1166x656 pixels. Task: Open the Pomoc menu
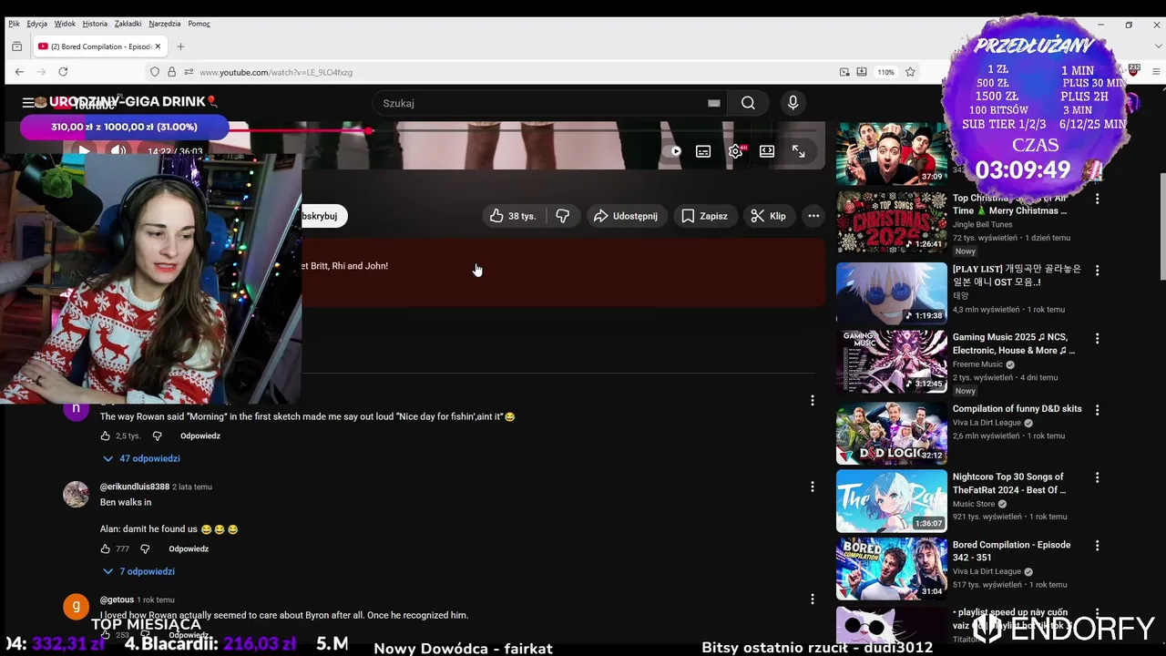pos(199,24)
